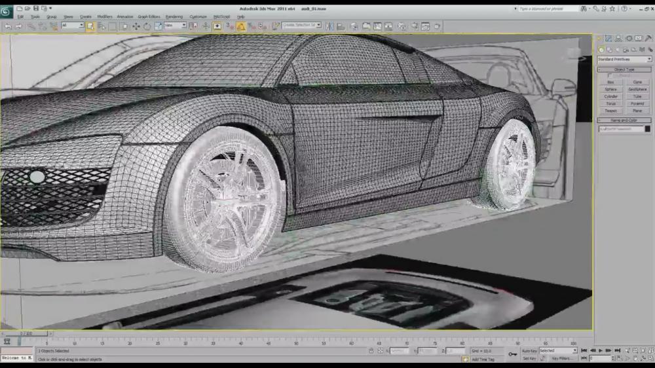Image resolution: width=655 pixels, height=368 pixels.
Task: Open the selection filter All dropdown
Action: pyautogui.click(x=73, y=26)
